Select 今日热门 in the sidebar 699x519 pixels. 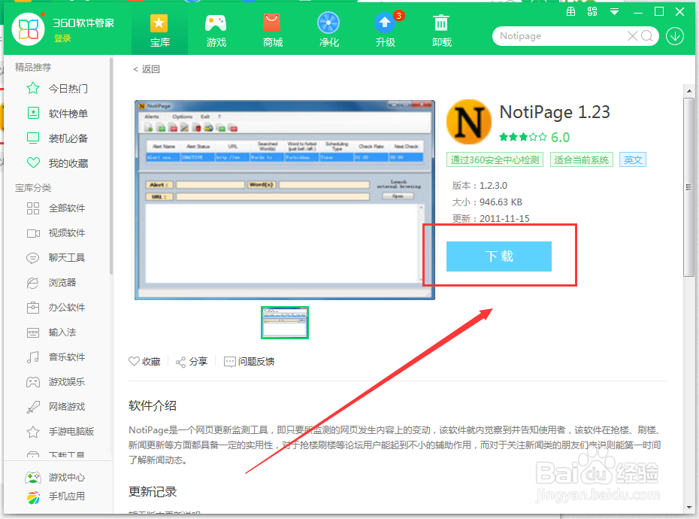[57, 89]
